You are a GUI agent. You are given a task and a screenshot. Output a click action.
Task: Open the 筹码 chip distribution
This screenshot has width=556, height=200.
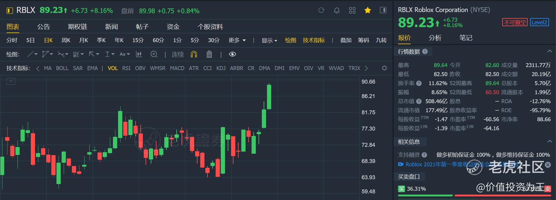pyautogui.click(x=364, y=40)
